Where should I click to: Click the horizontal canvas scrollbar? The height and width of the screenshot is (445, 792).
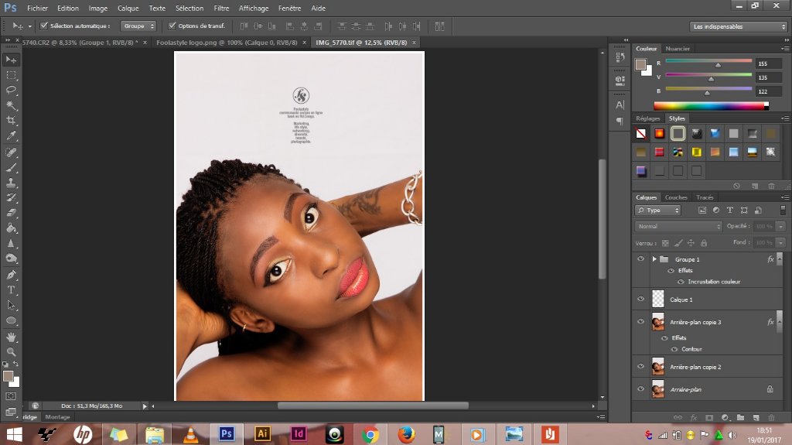pos(373,406)
